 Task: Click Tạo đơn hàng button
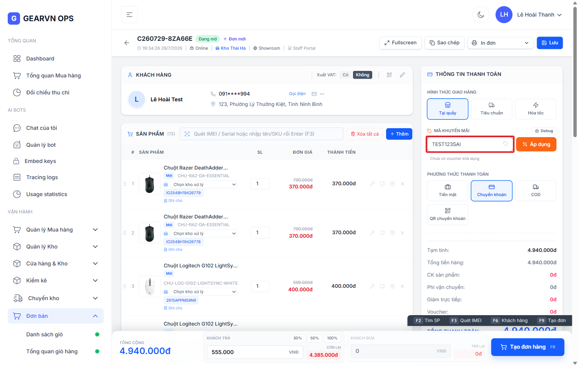coord(528,347)
